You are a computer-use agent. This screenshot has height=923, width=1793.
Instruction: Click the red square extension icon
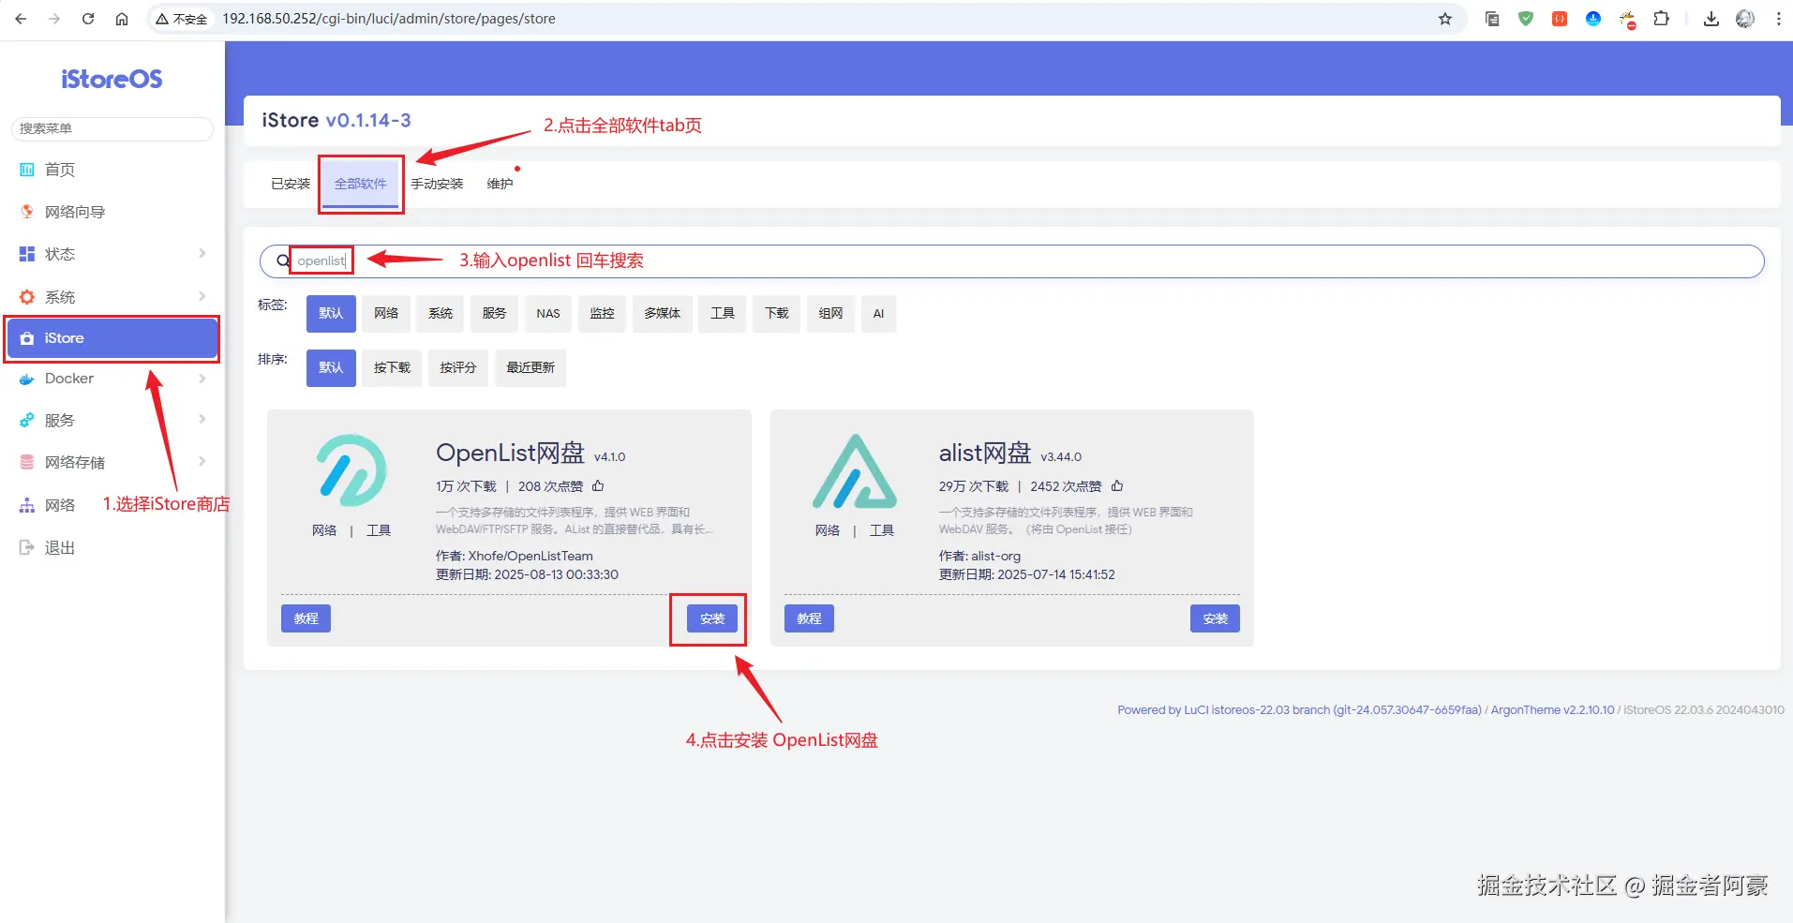(1560, 19)
